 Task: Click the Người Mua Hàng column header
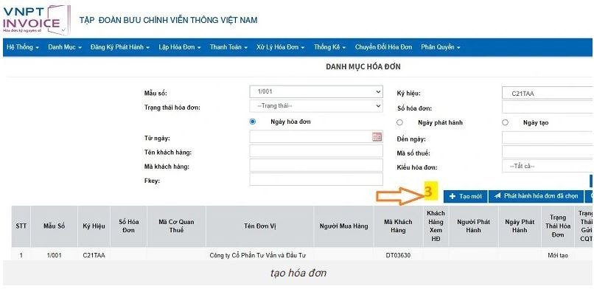coord(343,226)
